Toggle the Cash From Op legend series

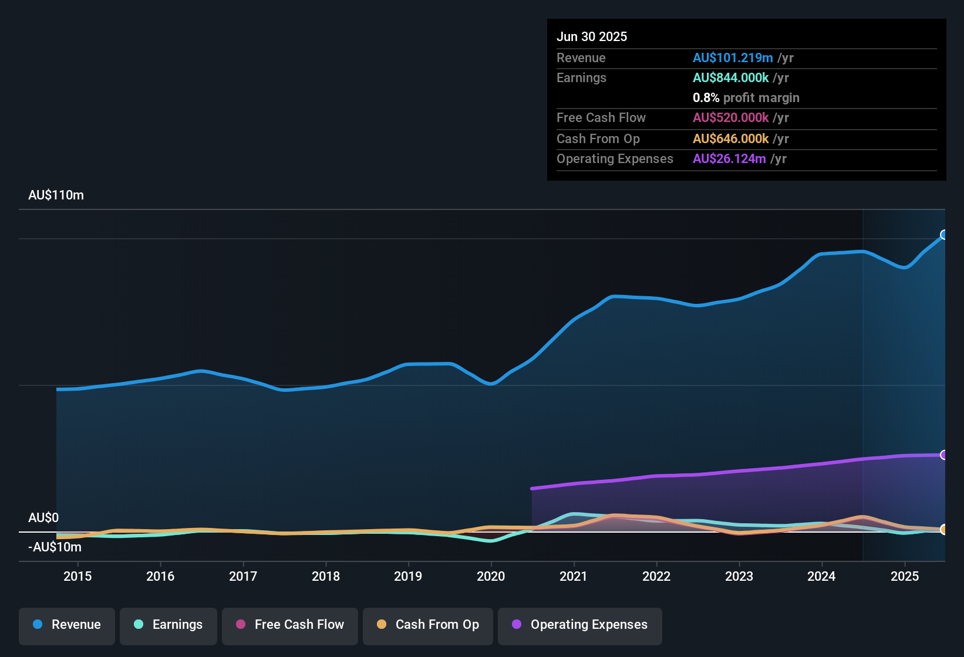[428, 625]
